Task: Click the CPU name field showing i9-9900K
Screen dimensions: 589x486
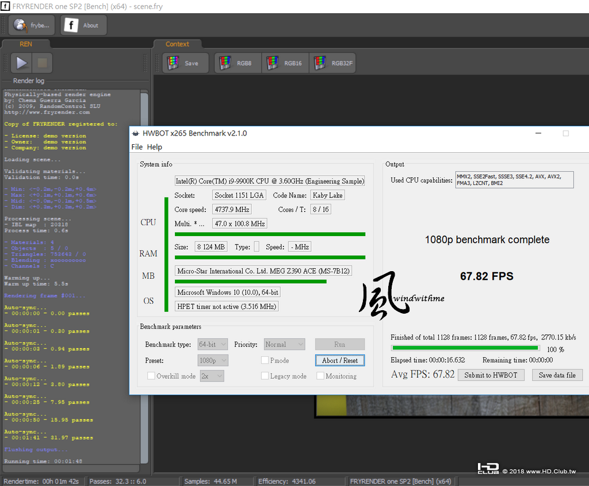Action: coord(270,181)
